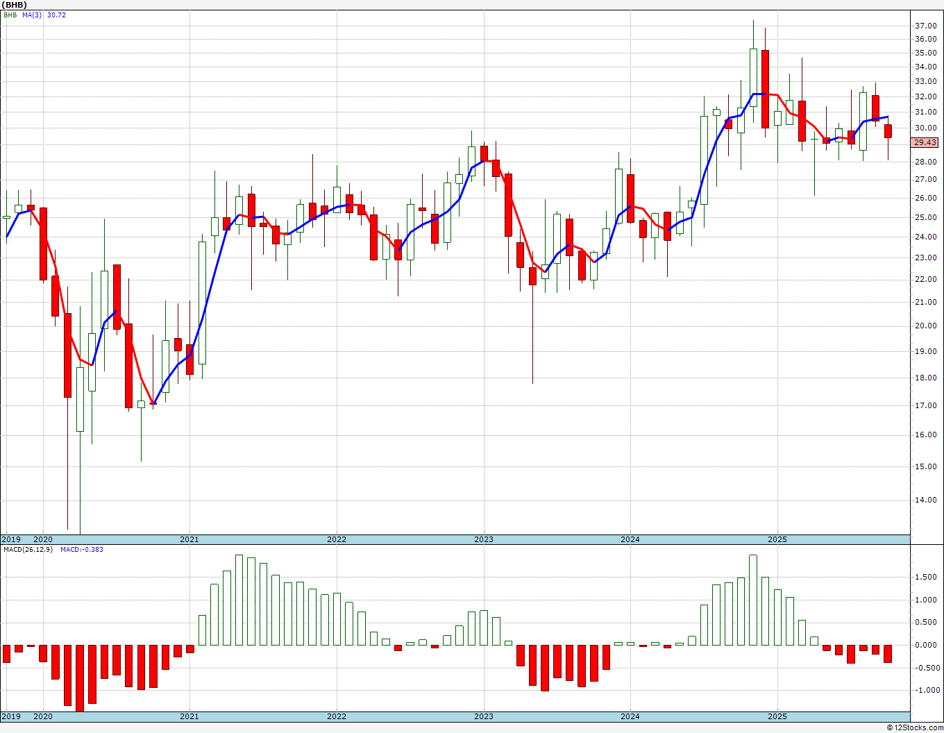
Task: Select the 14.00 price axis label
Action: pyautogui.click(x=925, y=500)
